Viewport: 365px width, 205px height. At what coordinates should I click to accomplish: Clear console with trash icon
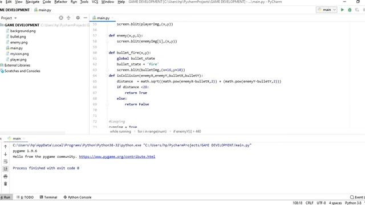point(5,184)
